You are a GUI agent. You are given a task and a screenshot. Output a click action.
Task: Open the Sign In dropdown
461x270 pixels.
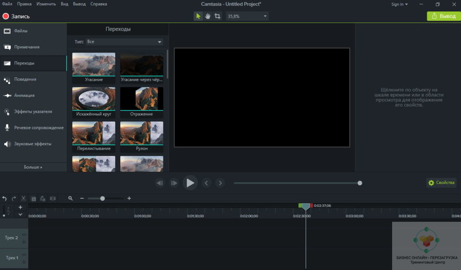tap(399, 5)
